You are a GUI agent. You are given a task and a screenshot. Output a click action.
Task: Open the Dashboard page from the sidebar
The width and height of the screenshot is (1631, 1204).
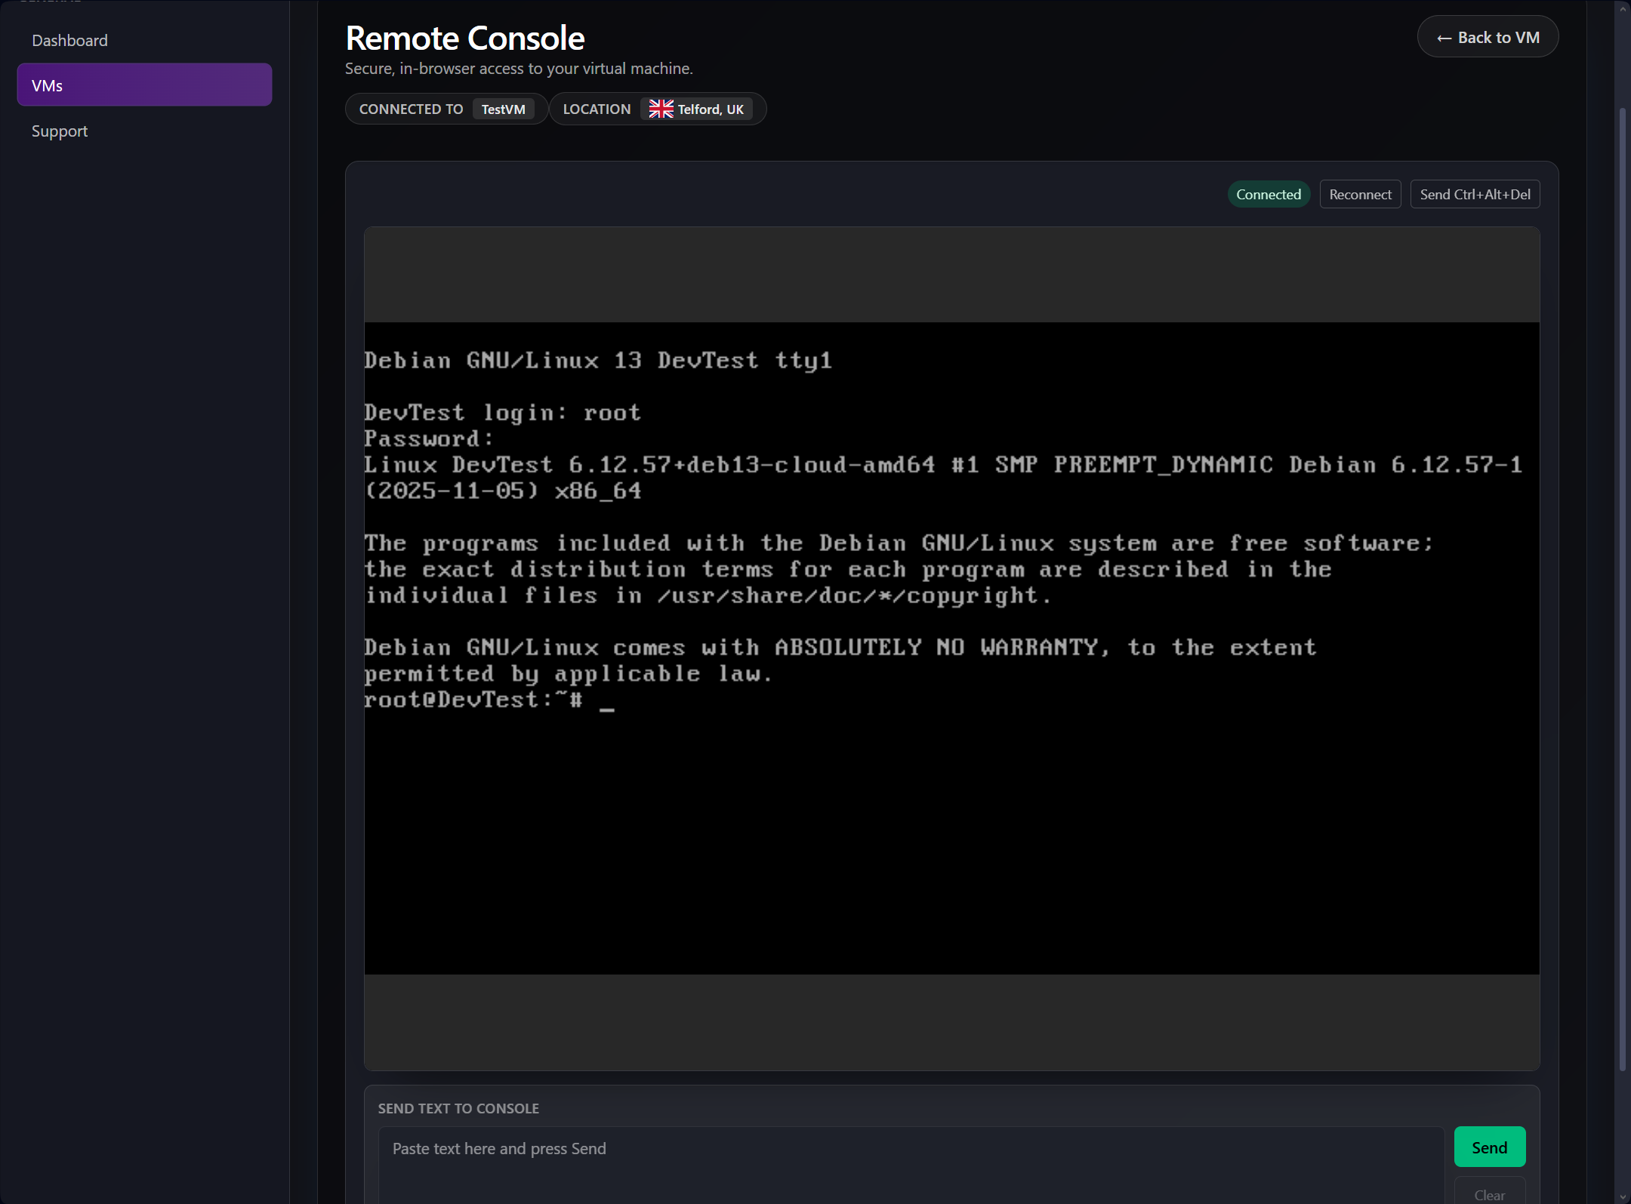[69, 40]
